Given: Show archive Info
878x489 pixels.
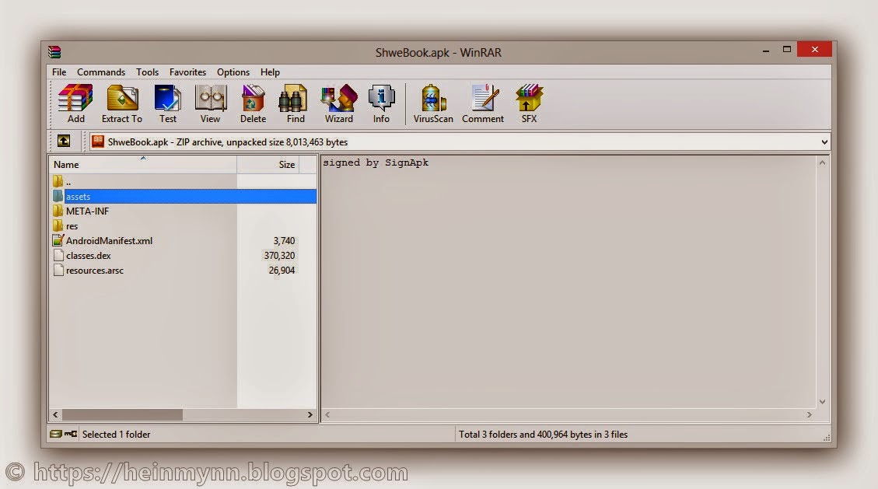Looking at the screenshot, I should (381, 103).
